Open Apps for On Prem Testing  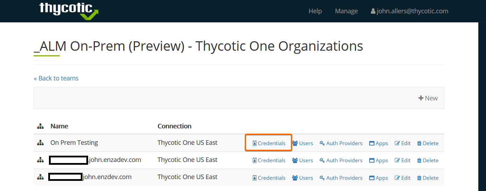pos(379,143)
